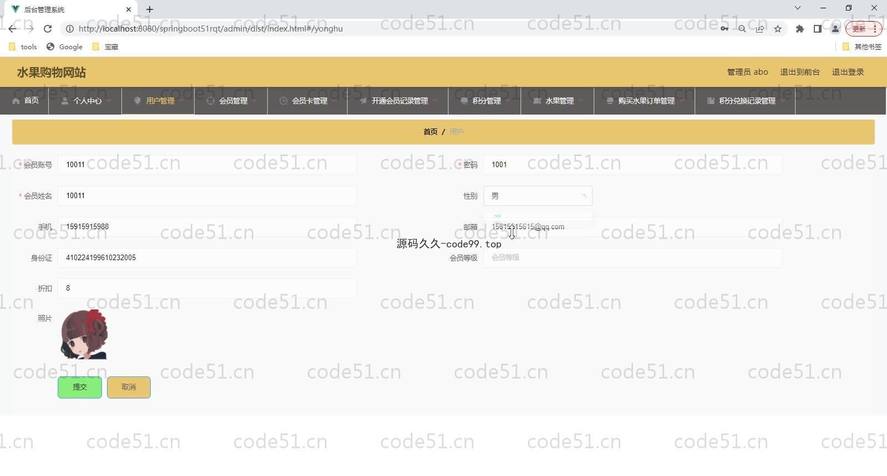Click the 会员姓名 input field
This screenshot has height=476, width=887.
[207, 196]
